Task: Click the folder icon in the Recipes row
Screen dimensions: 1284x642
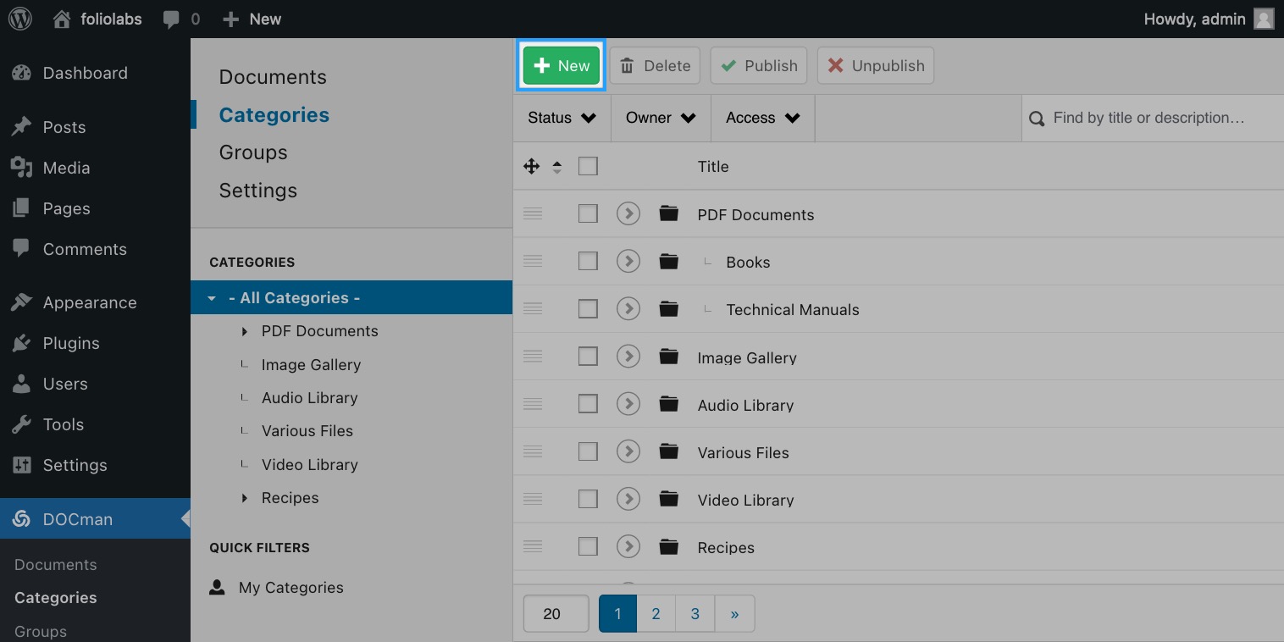Action: coord(669,546)
